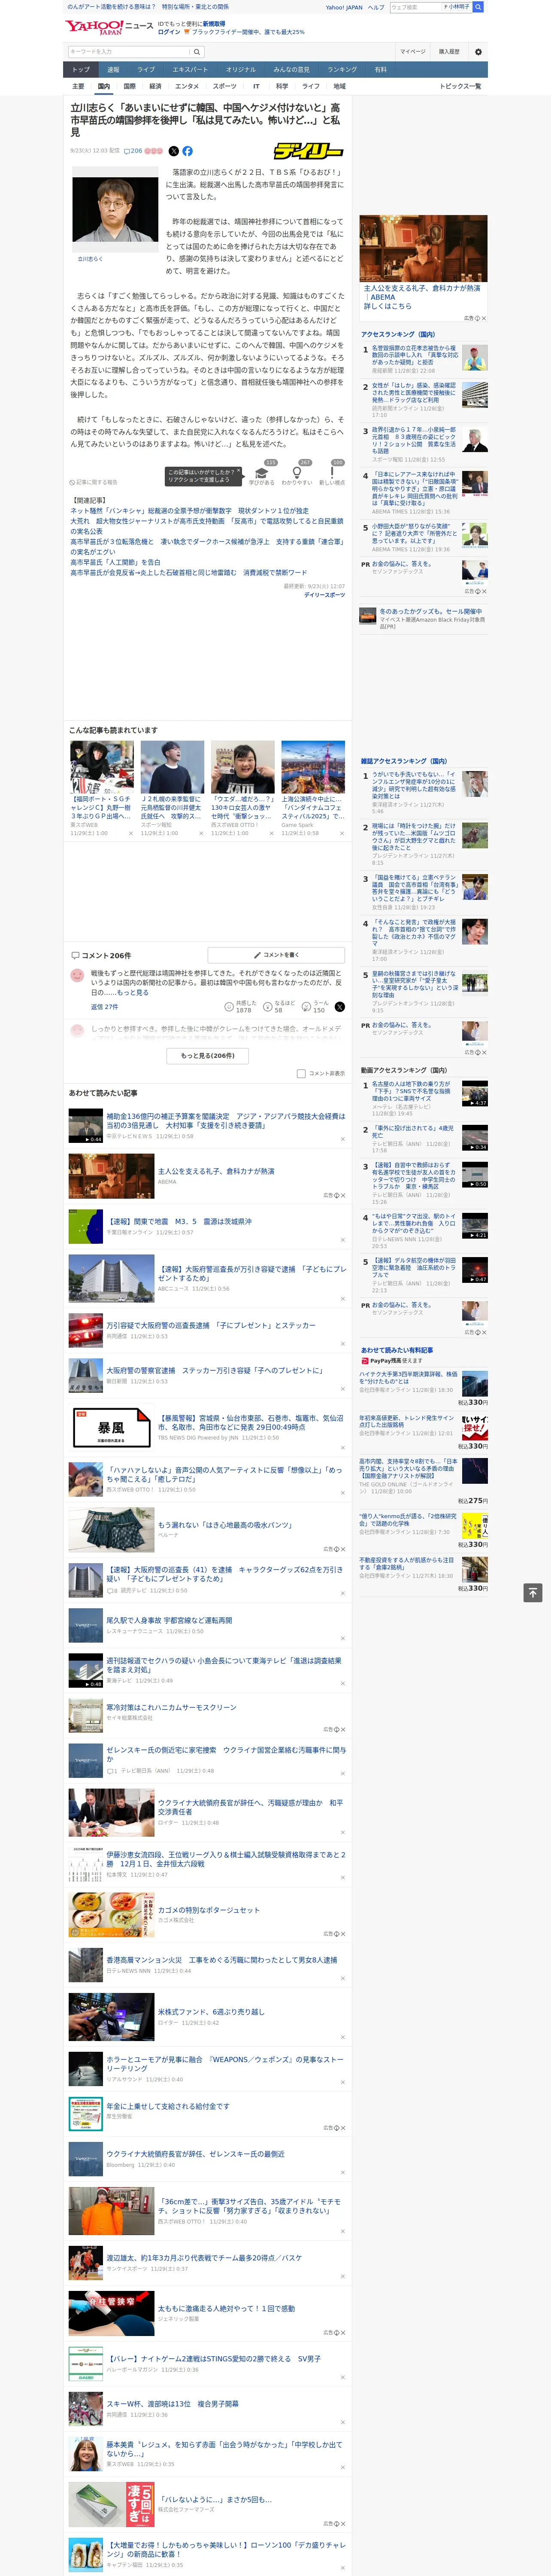Open 購入履歴 button
Image resolution: width=551 pixels, height=2576 pixels.
[449, 52]
